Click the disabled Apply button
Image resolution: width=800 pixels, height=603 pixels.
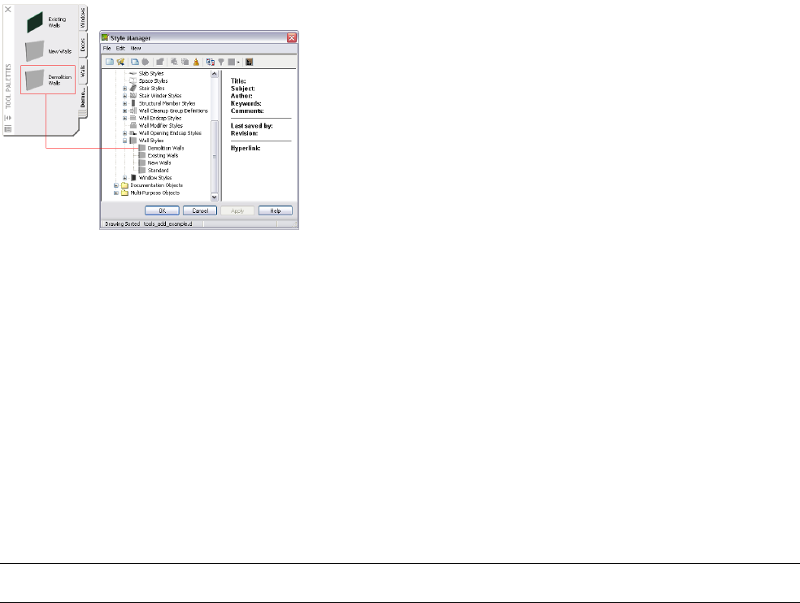(237, 210)
